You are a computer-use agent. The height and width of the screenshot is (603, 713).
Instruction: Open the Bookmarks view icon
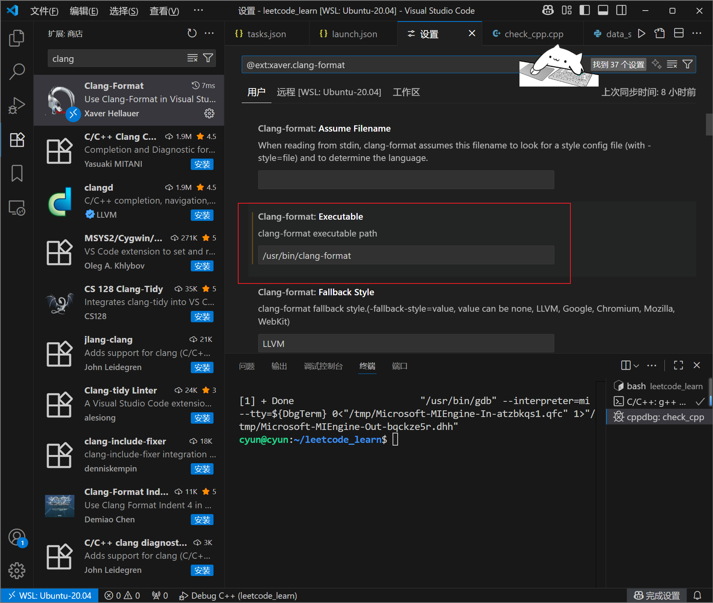(16, 173)
